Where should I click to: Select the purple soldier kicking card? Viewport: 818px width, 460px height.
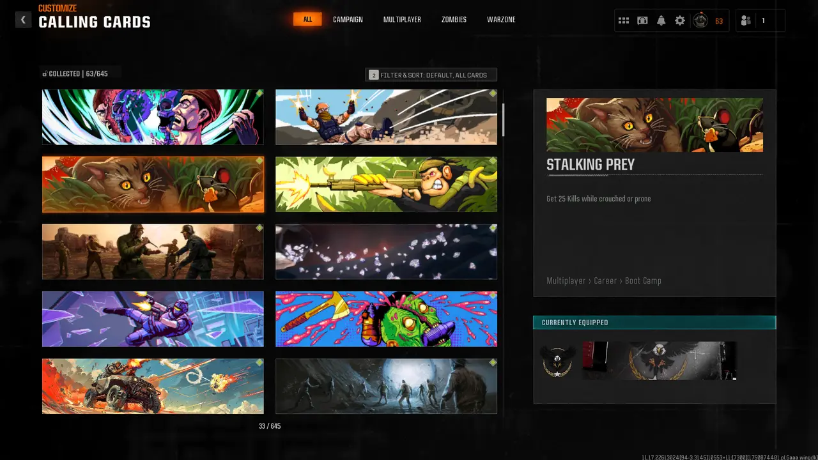tap(153, 319)
